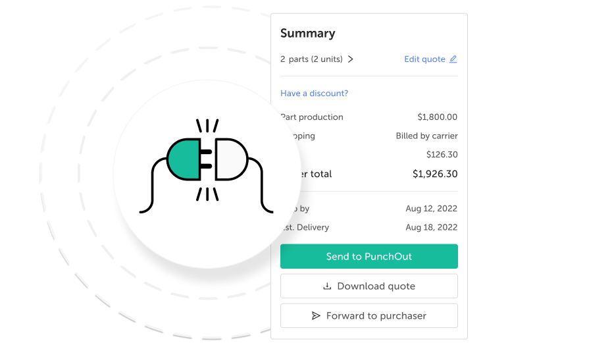Click the $1,926.30 order total
The height and width of the screenshot is (351, 612).
434,175
